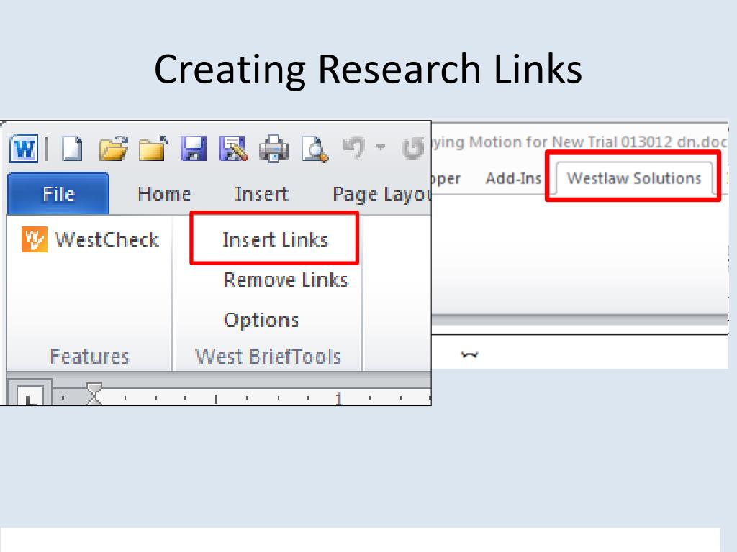Open the Add-Ins tab
The height and width of the screenshot is (552, 737).
tap(513, 178)
